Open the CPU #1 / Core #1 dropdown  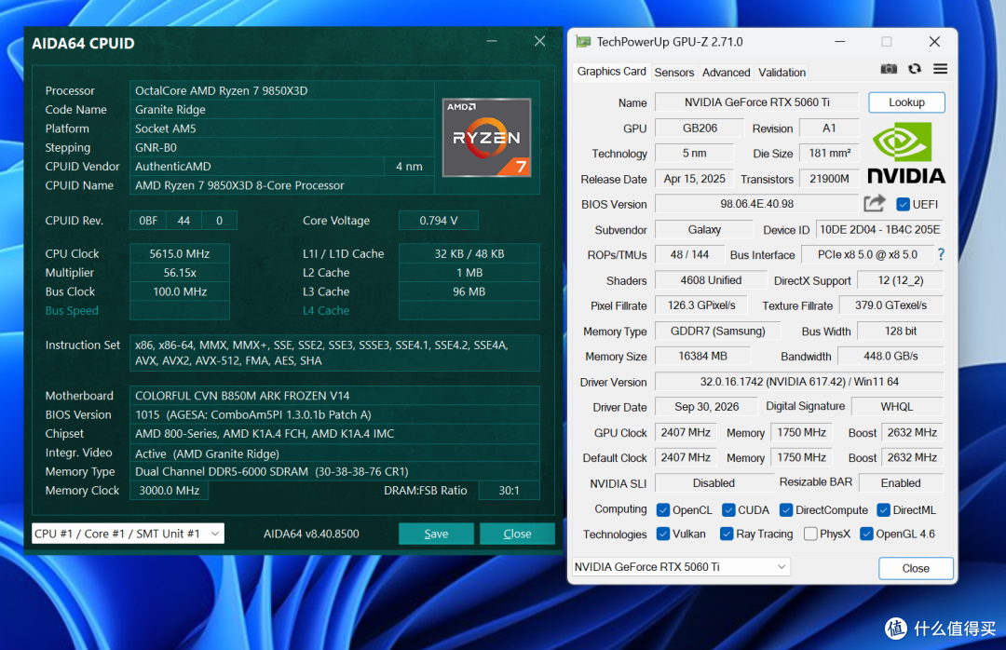coord(128,534)
